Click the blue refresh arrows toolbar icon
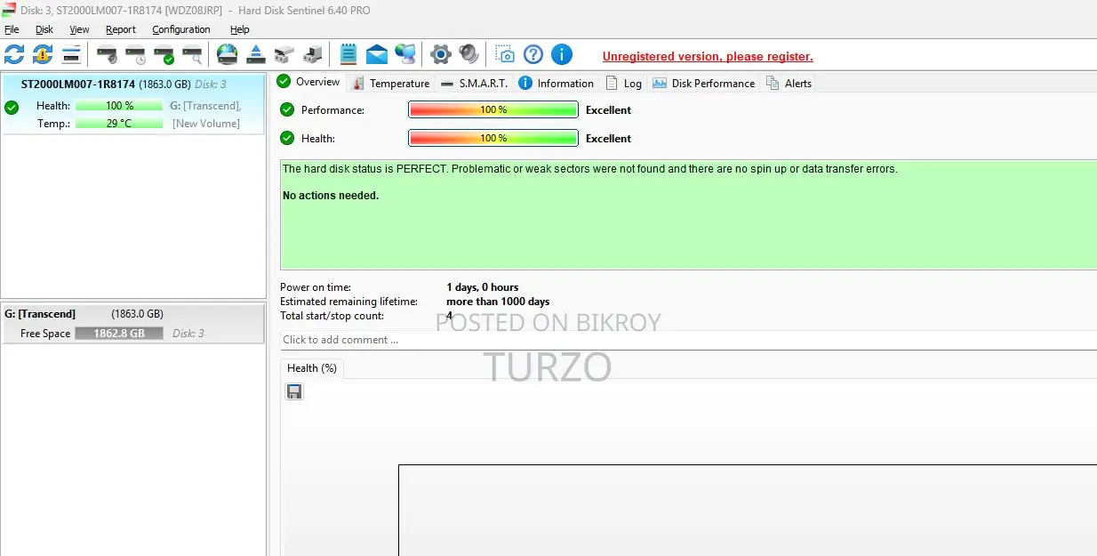The image size is (1097, 556). click(x=14, y=54)
